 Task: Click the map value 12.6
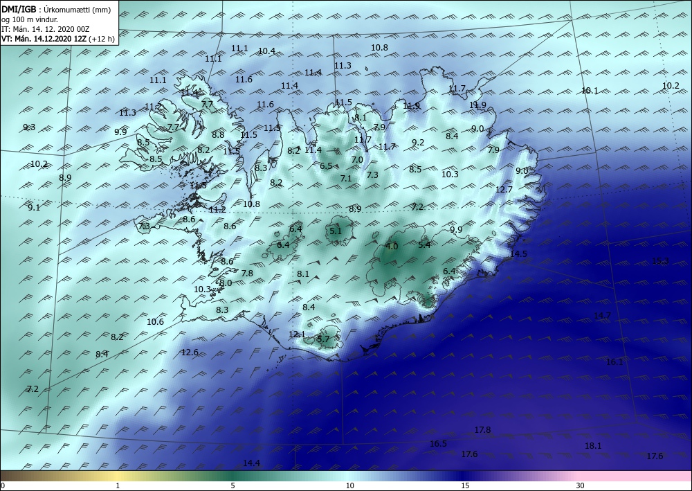(190, 352)
